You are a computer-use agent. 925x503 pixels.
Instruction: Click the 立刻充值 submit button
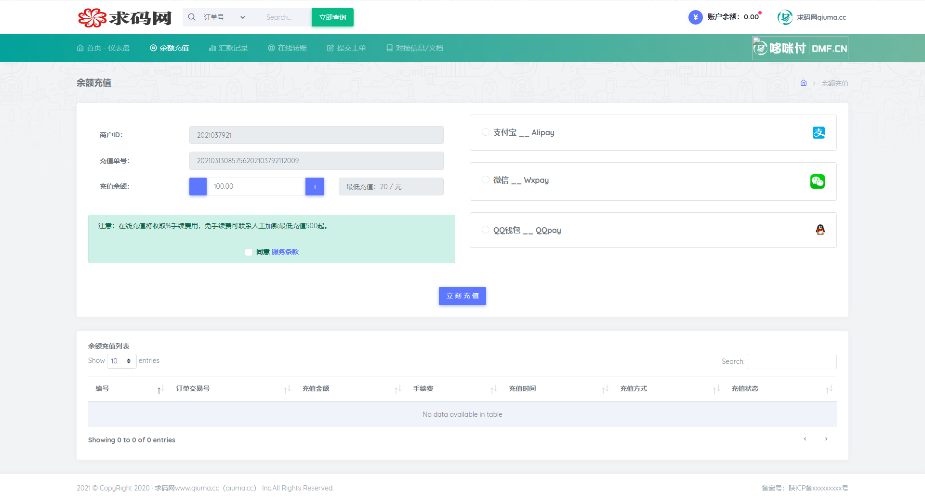tap(462, 296)
